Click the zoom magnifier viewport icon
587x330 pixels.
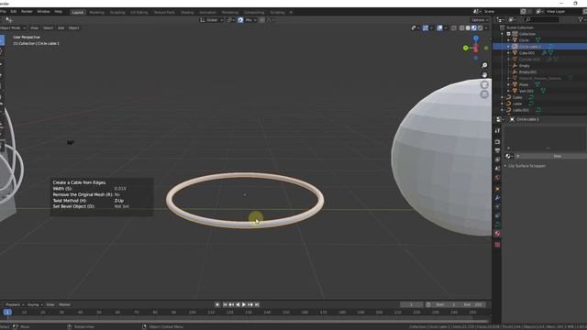point(484,65)
